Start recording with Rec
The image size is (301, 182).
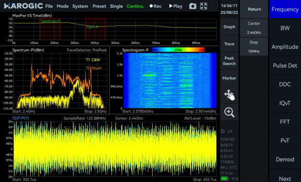point(156,6)
